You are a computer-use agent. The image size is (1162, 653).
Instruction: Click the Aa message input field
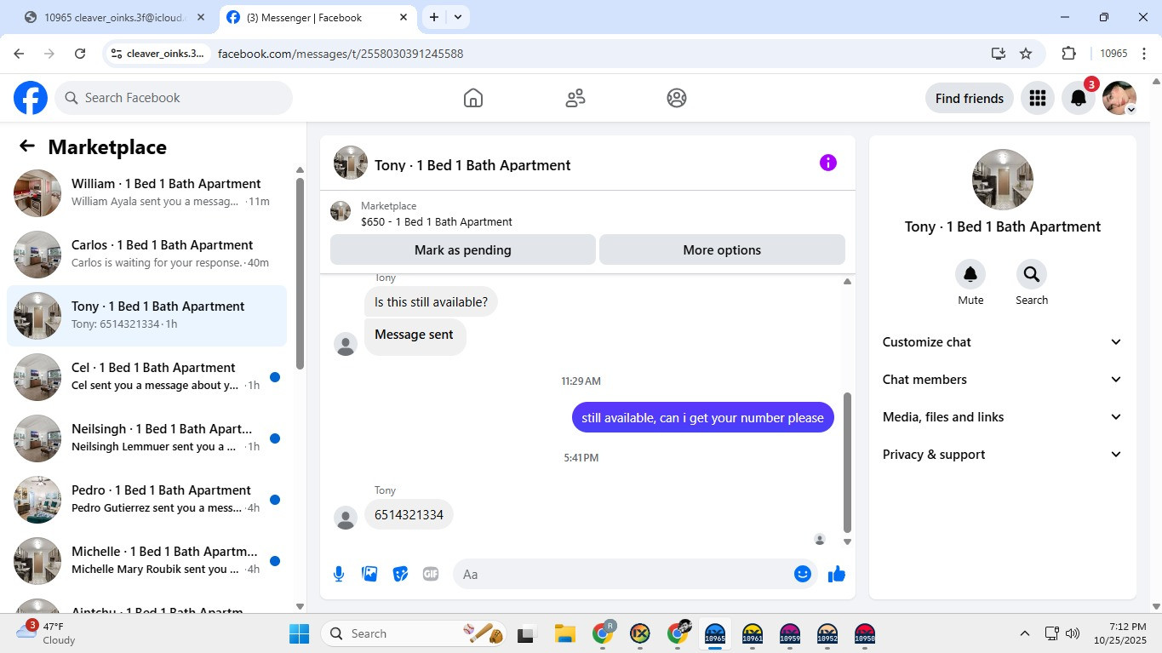pos(621,574)
